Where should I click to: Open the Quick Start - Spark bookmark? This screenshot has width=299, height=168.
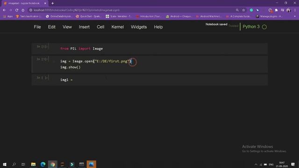click(x=89, y=16)
